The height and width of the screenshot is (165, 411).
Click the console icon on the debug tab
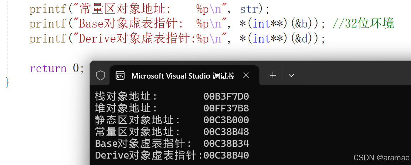pyautogui.click(x=120, y=76)
